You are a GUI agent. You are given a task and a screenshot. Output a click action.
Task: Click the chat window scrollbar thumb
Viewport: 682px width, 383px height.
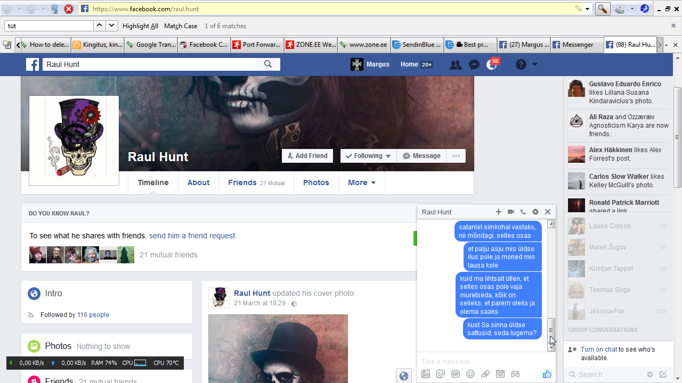point(551,330)
